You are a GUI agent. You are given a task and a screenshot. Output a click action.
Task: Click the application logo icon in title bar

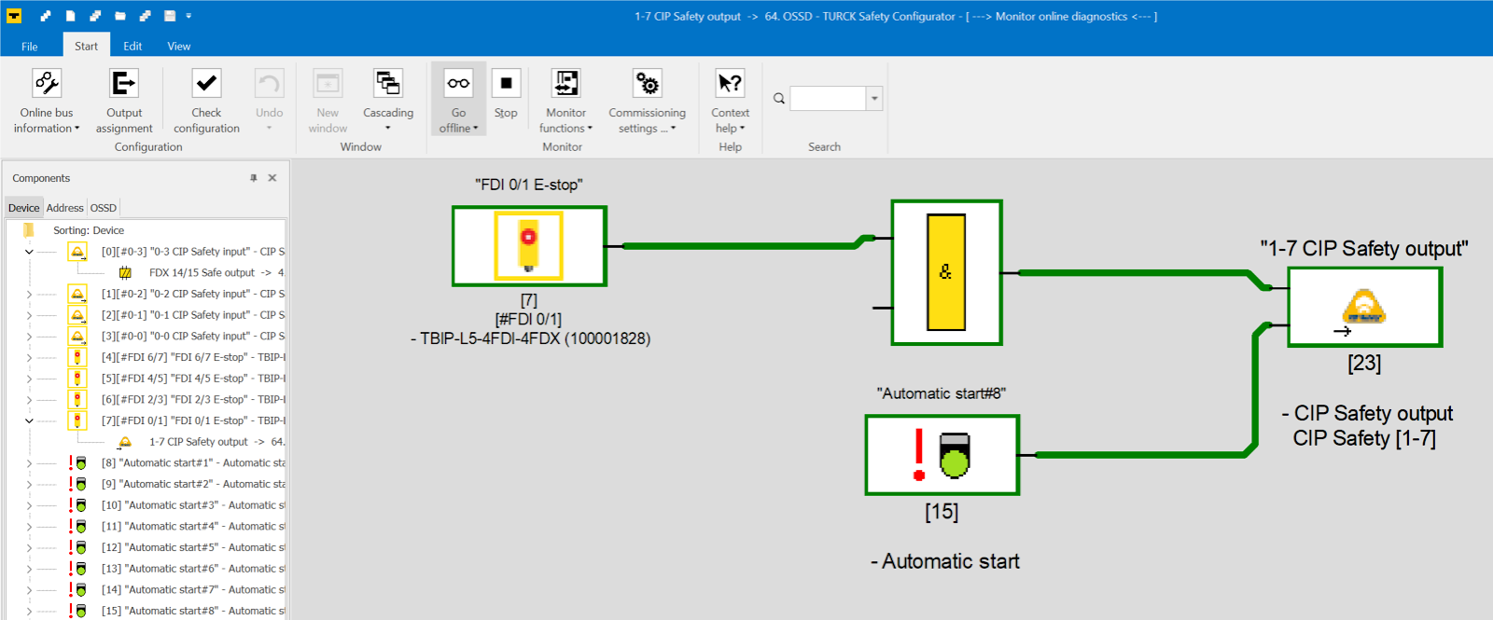(14, 16)
